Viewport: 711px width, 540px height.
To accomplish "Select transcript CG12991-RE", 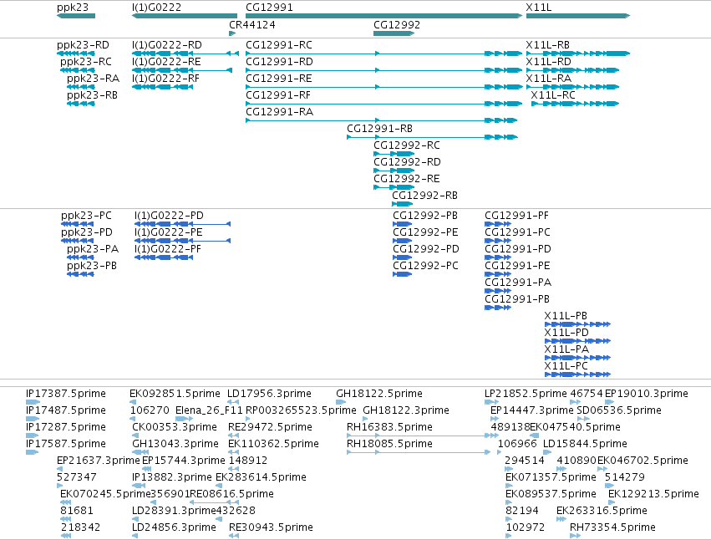I will click(x=279, y=79).
